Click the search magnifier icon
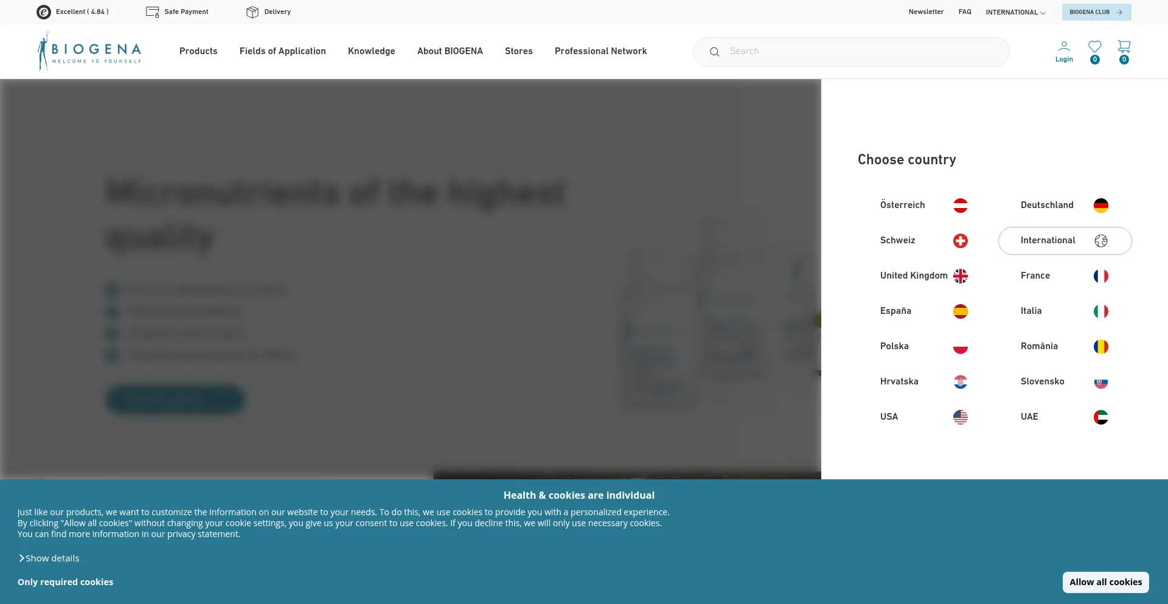The width and height of the screenshot is (1168, 604). (714, 52)
